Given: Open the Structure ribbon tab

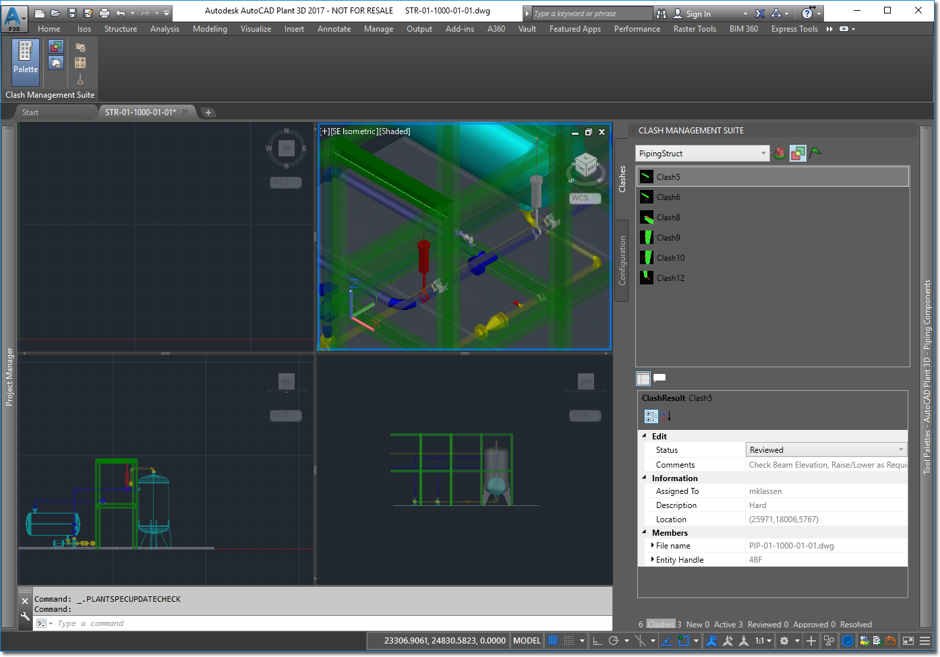Looking at the screenshot, I should [120, 29].
